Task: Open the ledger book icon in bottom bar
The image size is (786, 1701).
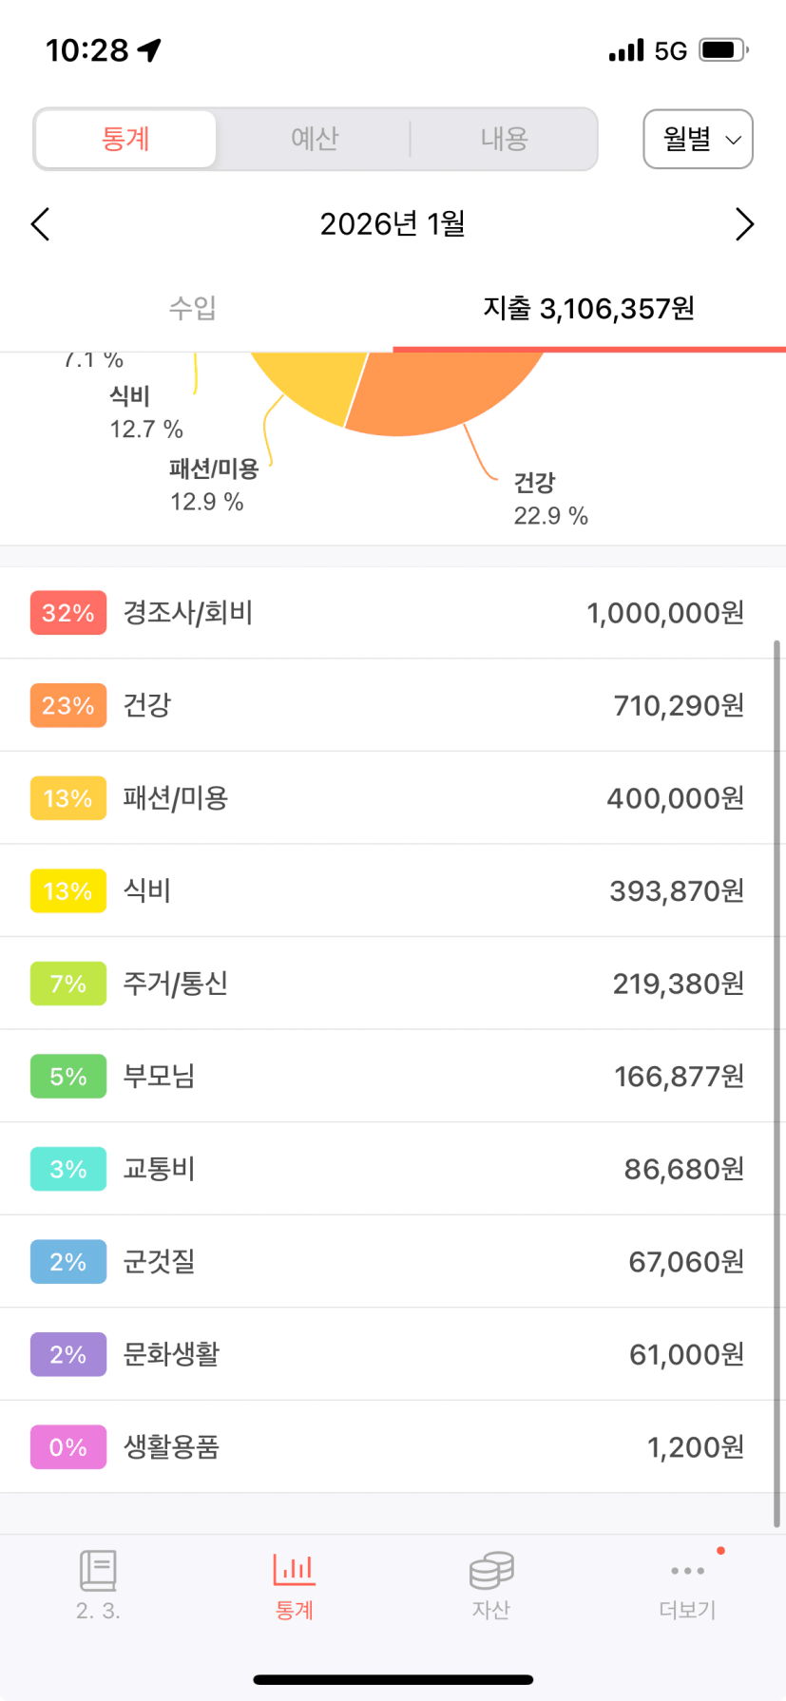Action: (98, 1571)
